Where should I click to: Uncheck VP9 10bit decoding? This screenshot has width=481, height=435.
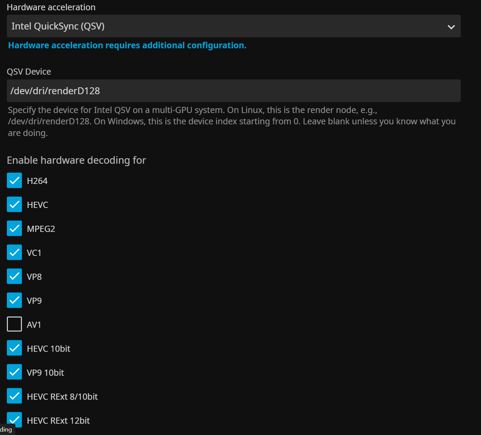click(x=14, y=372)
